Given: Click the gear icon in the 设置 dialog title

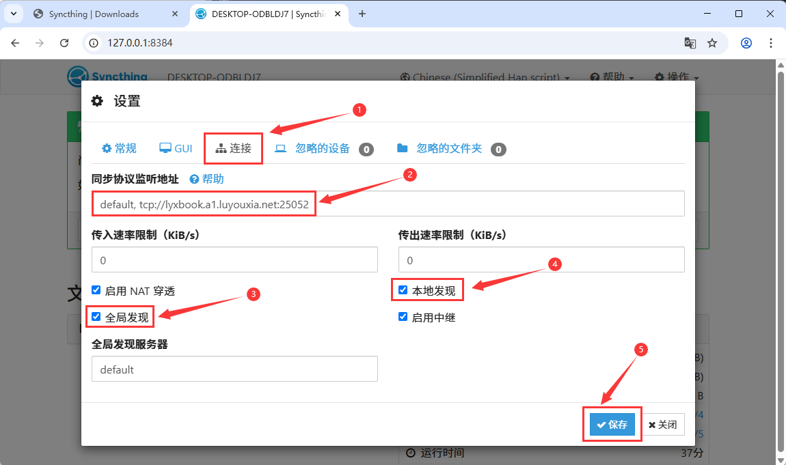Looking at the screenshot, I should pyautogui.click(x=96, y=100).
